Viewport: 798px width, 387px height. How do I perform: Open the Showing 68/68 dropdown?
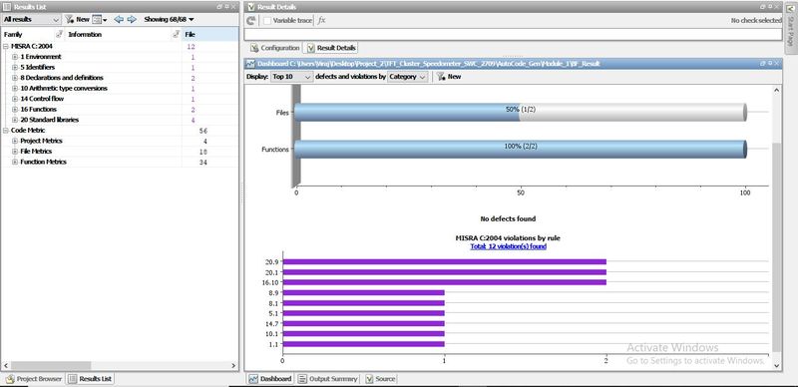pyautogui.click(x=169, y=19)
